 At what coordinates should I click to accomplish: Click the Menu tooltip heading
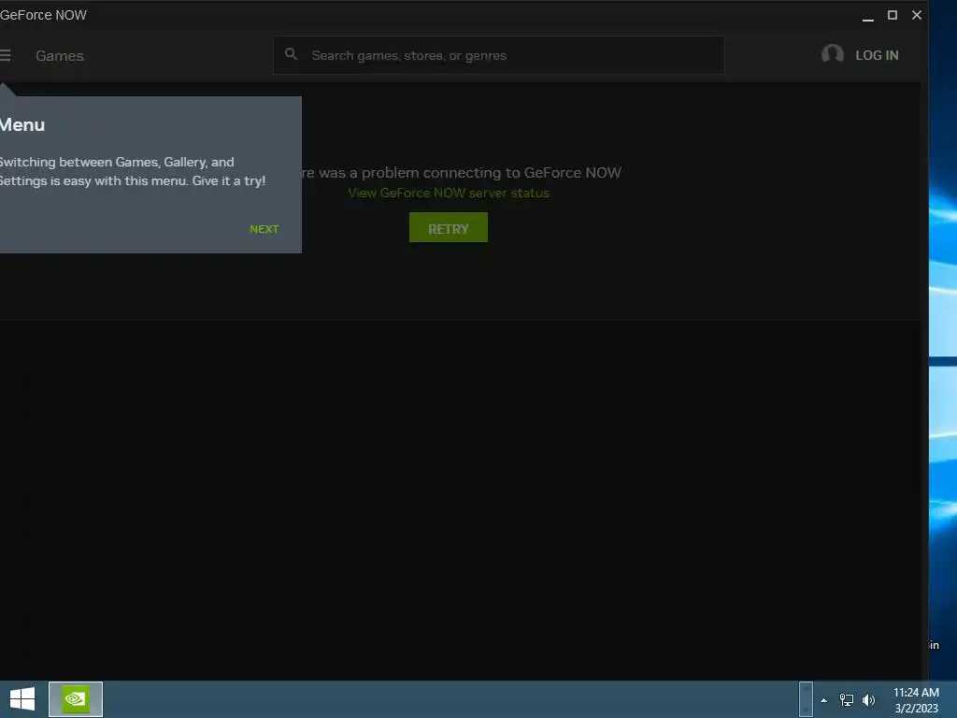point(22,124)
